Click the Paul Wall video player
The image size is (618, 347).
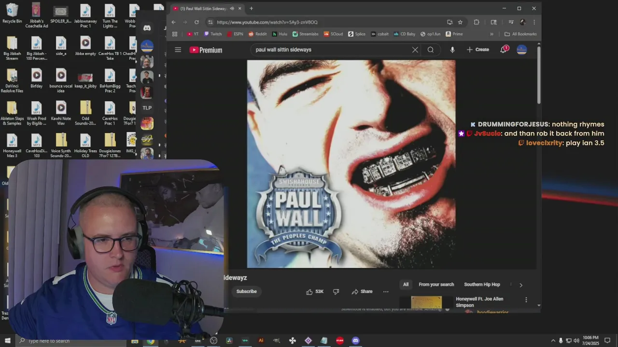tap(351, 164)
